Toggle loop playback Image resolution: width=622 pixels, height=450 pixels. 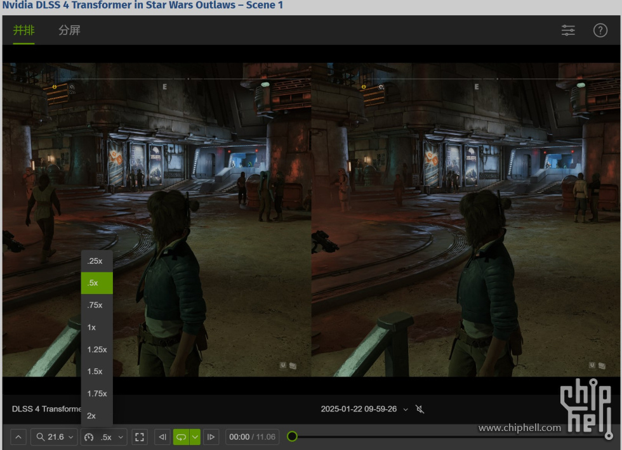pyautogui.click(x=182, y=437)
